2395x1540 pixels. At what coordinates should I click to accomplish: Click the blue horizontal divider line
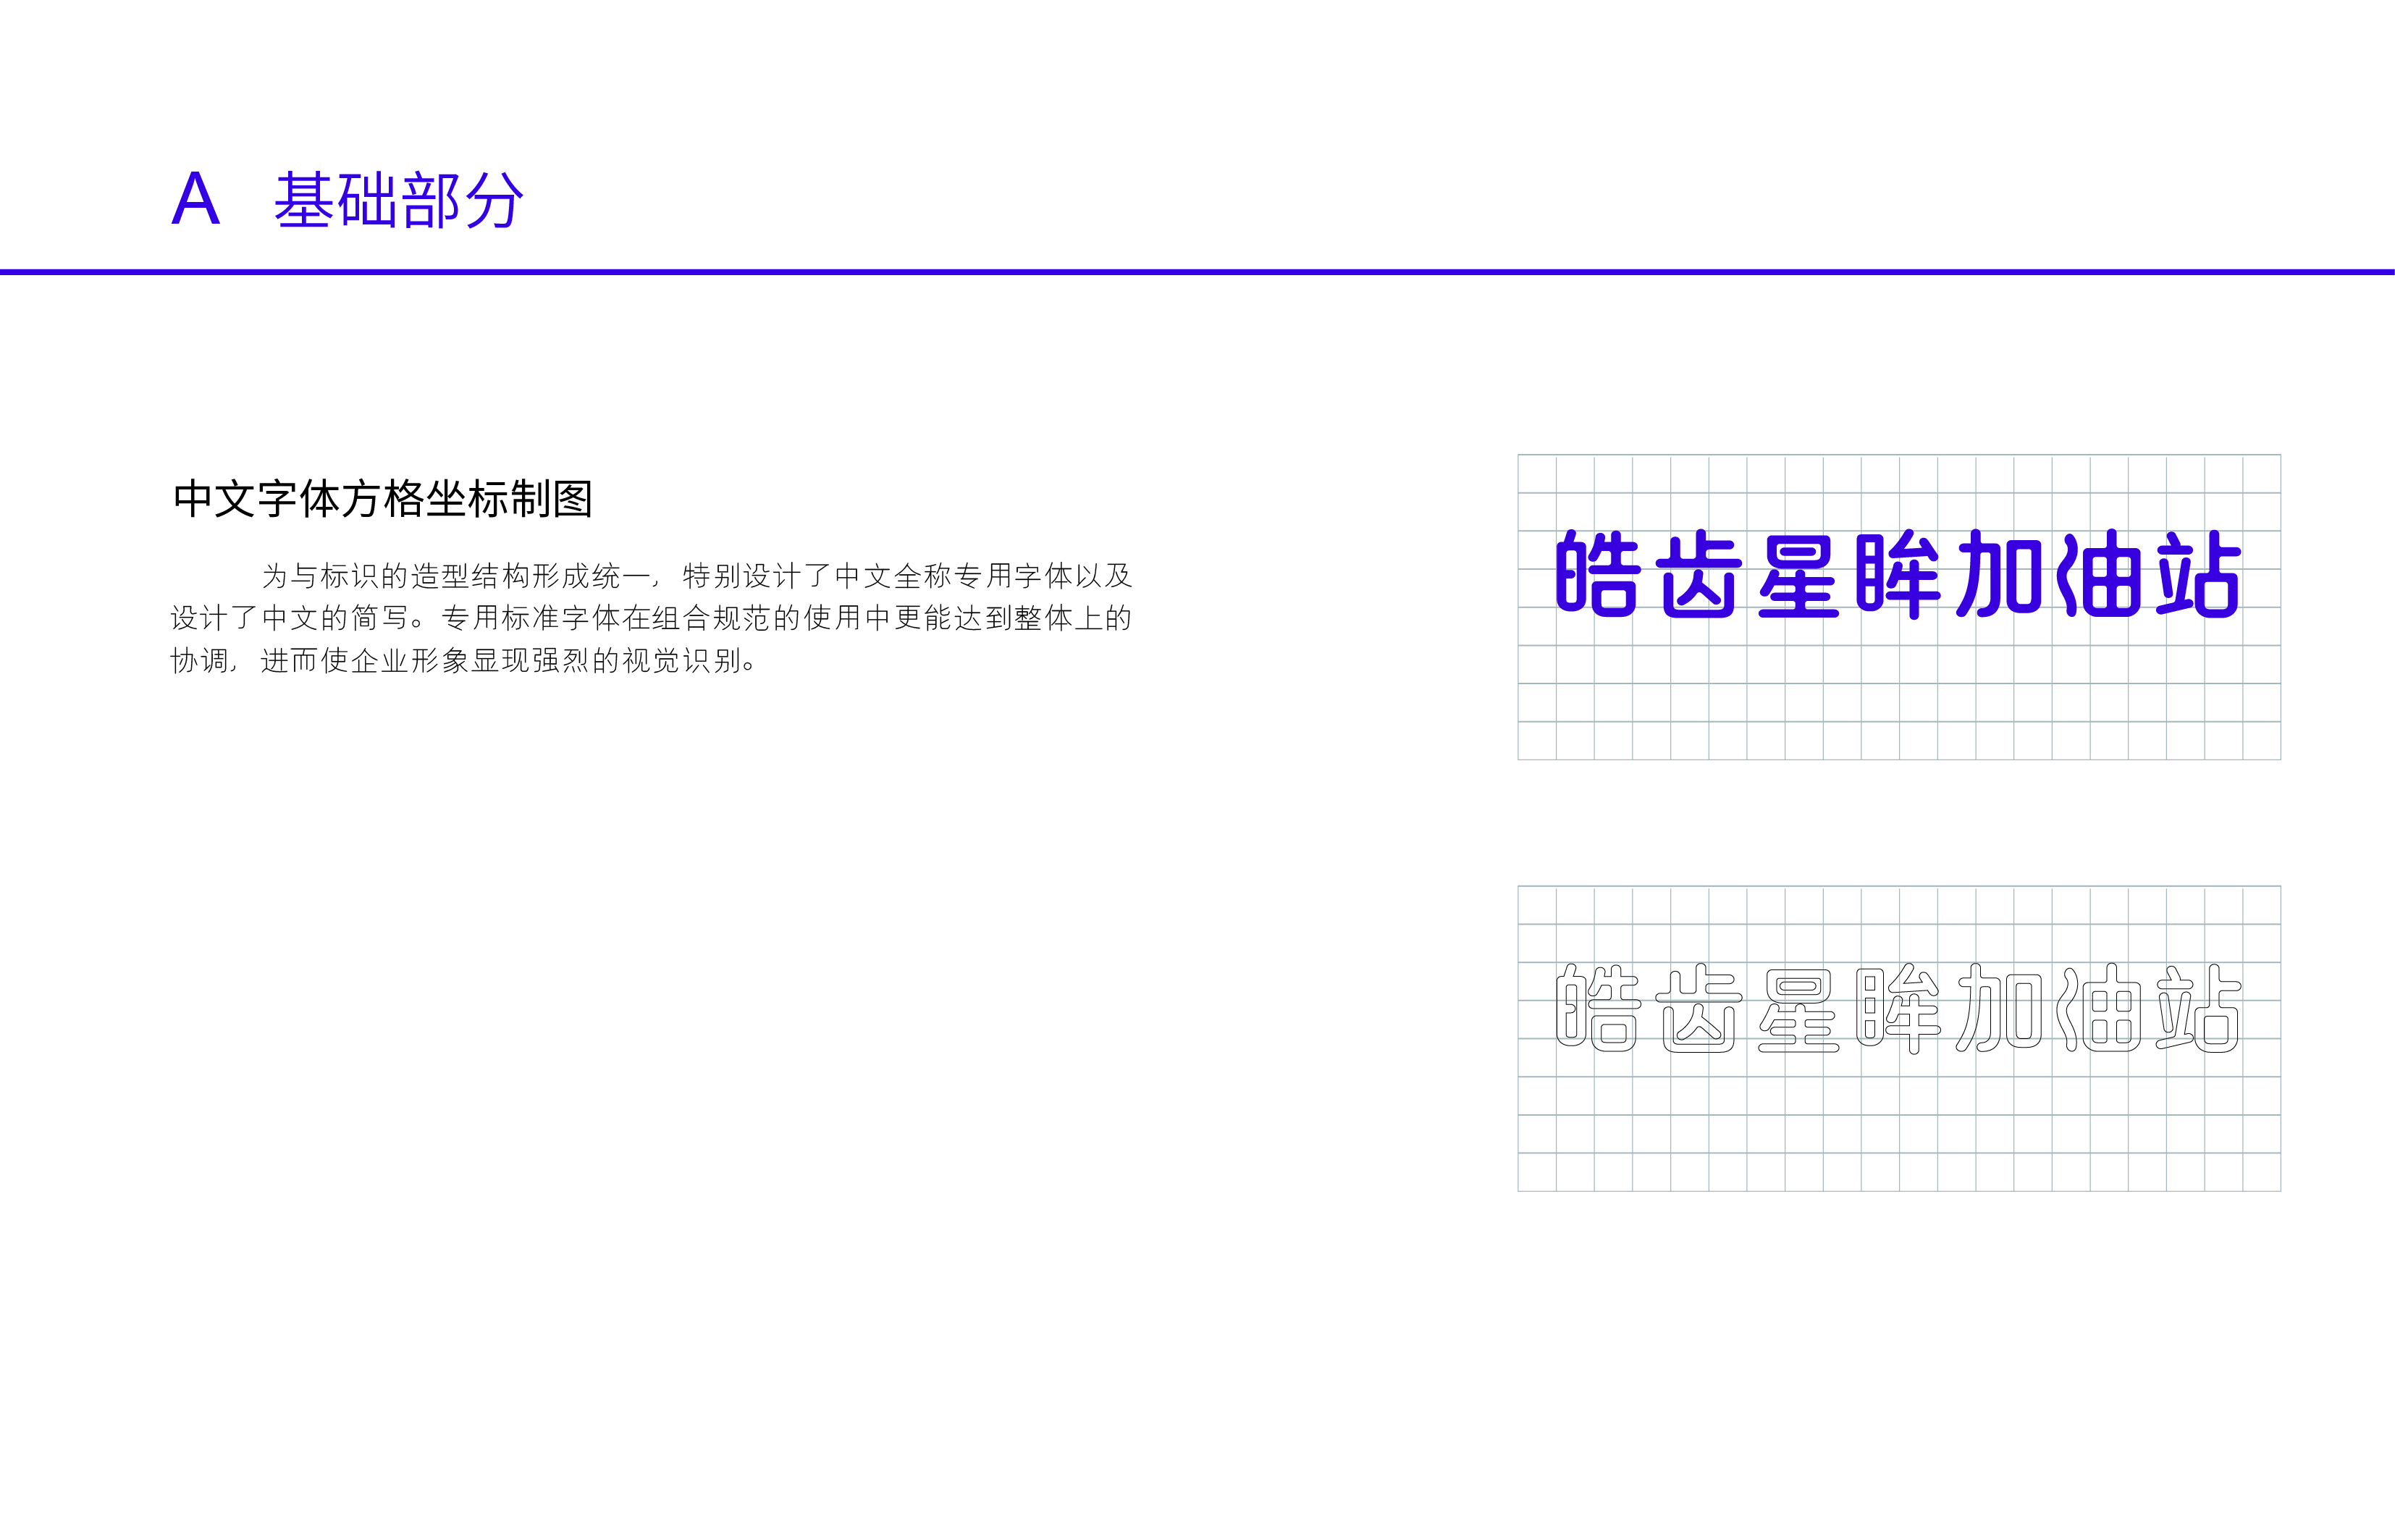tap(1197, 271)
